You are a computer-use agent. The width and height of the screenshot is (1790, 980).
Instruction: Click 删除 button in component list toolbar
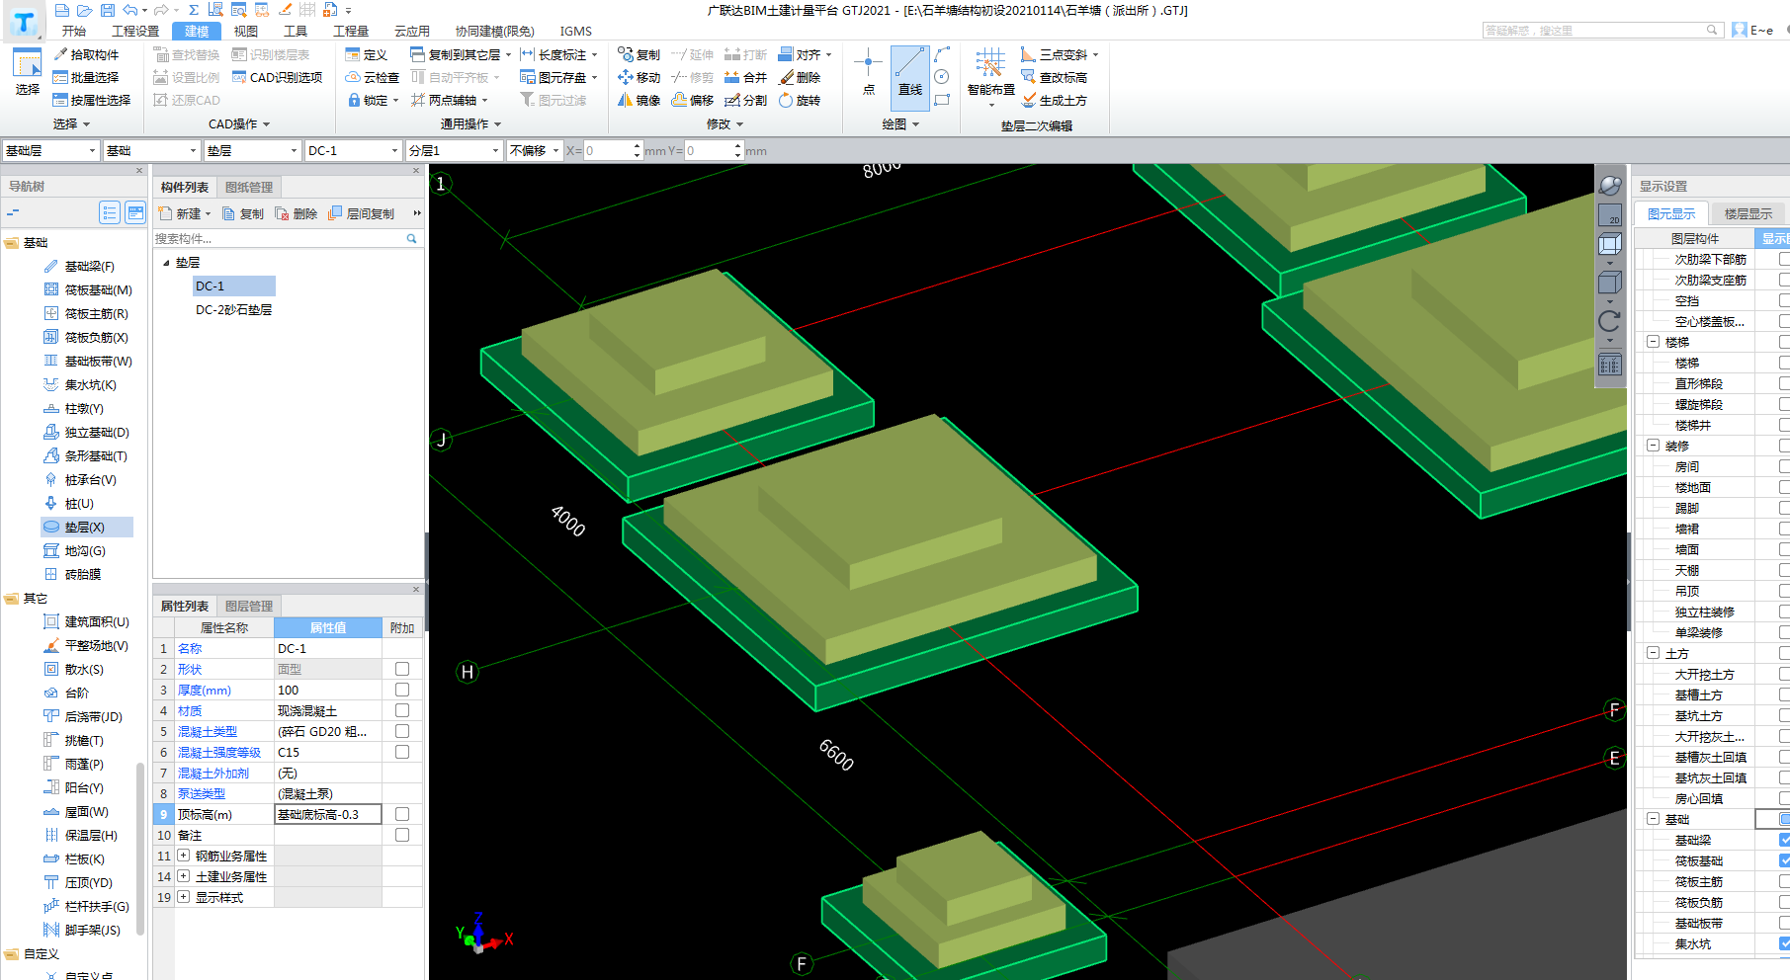(x=297, y=213)
